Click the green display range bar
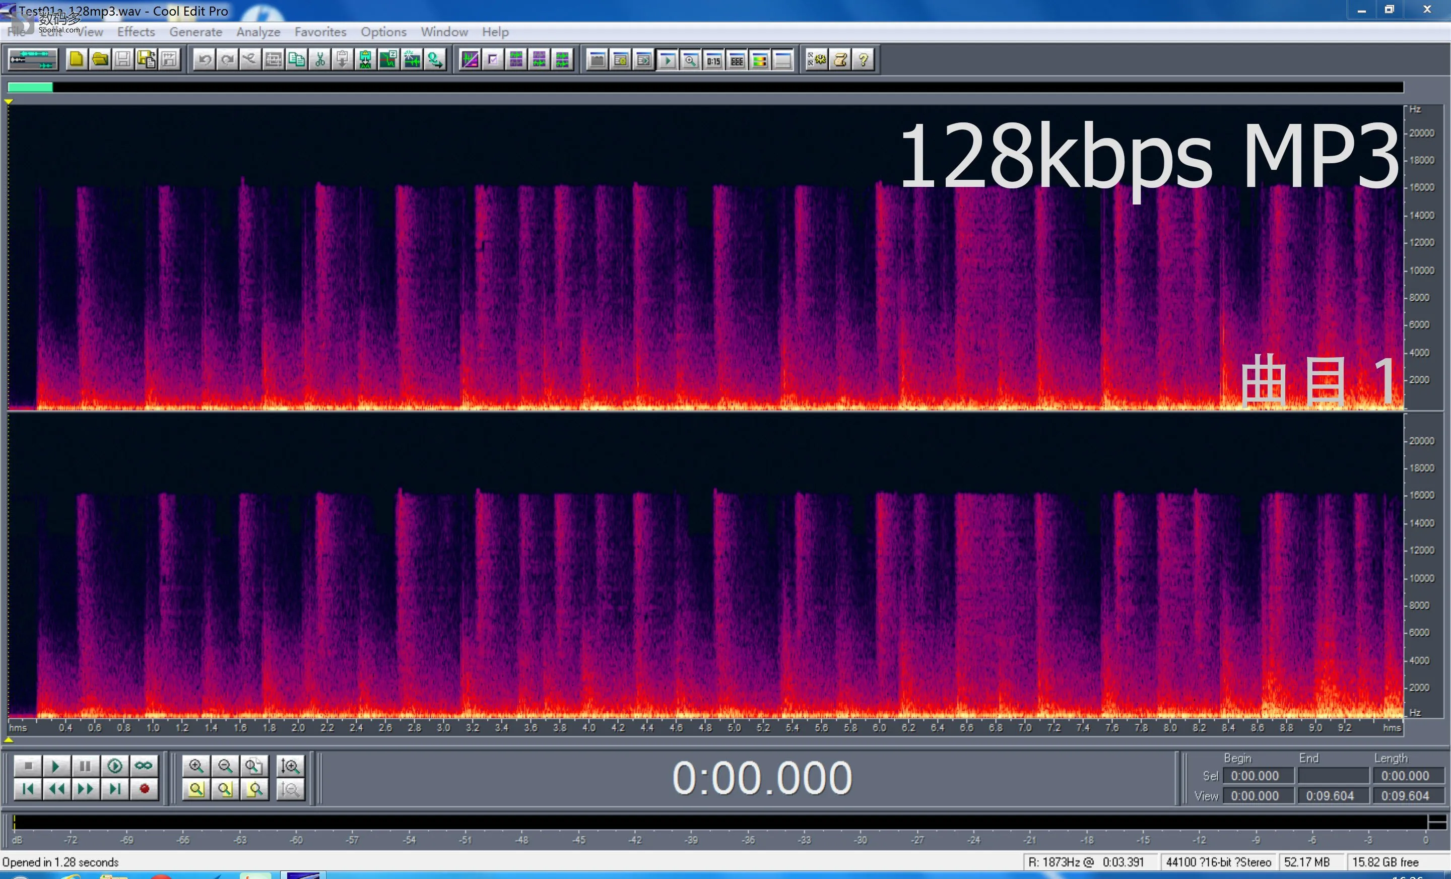Screen dimensions: 1451x879 point(30,87)
